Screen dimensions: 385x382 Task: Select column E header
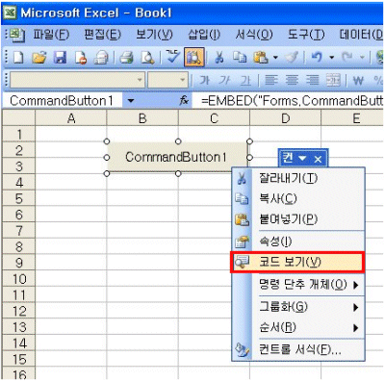point(352,118)
